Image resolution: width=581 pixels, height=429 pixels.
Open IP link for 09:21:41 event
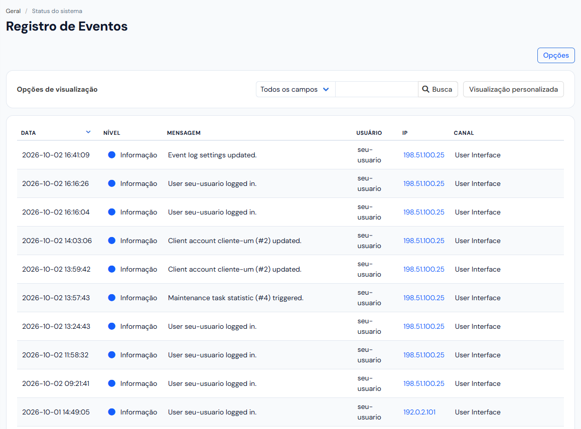[x=423, y=383]
